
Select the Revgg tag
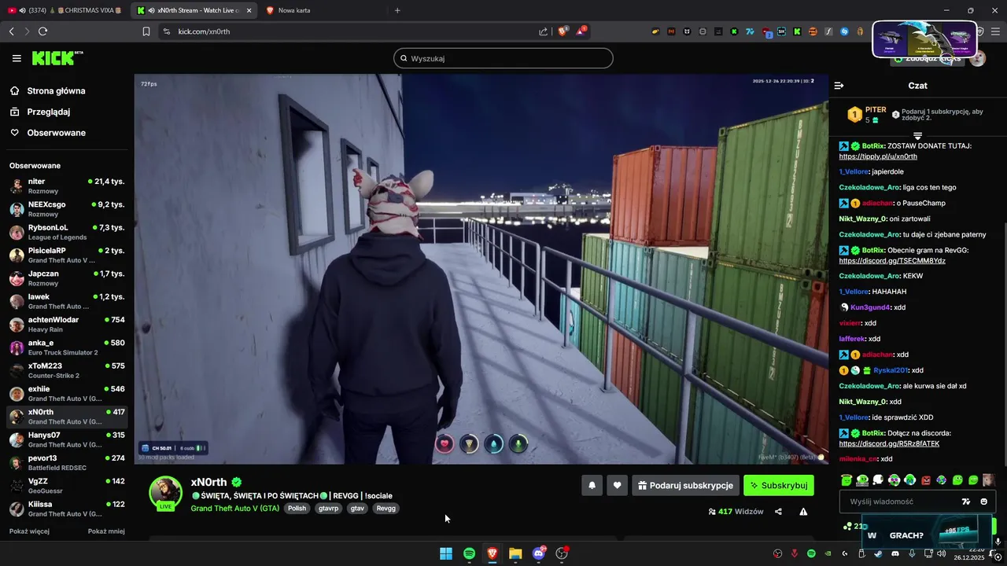(385, 509)
